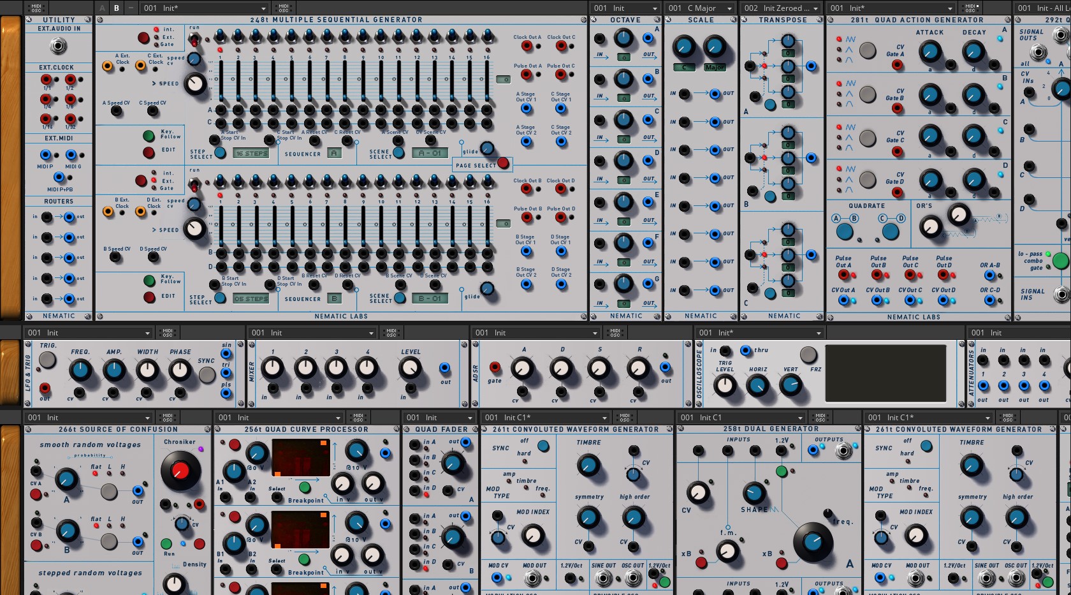Click the 258t SHAPE knob
The height and width of the screenshot is (595, 1071).
(754, 493)
